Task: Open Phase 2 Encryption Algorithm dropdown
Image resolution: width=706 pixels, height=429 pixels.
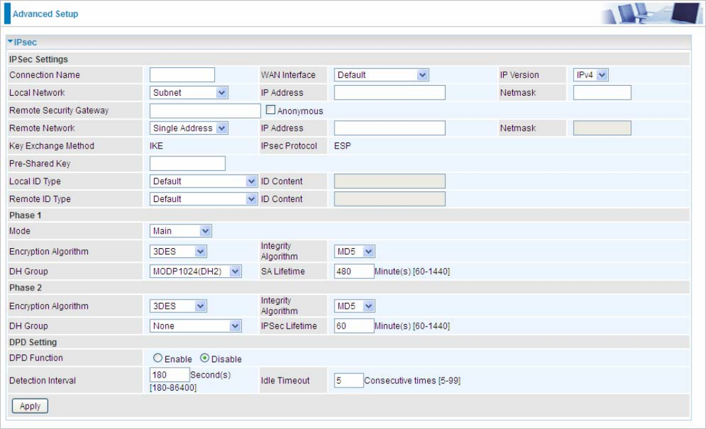Action: (x=178, y=306)
